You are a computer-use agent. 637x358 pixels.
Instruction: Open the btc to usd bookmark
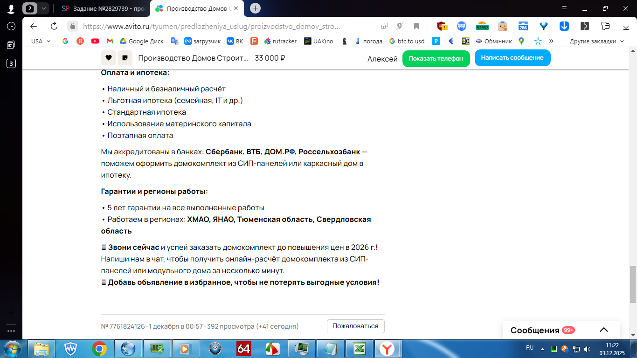[407, 41]
